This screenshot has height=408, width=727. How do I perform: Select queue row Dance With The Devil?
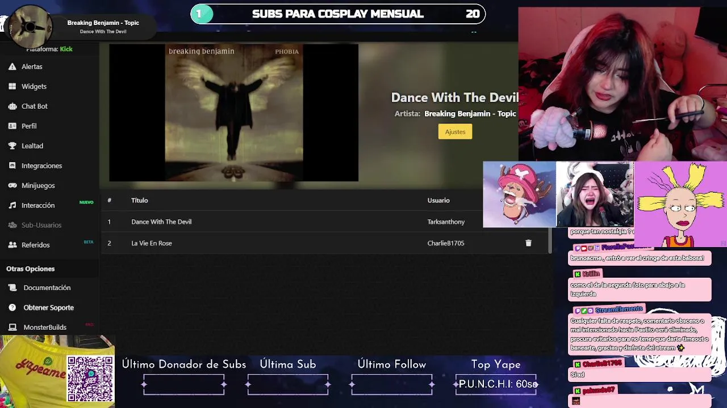coord(324,222)
